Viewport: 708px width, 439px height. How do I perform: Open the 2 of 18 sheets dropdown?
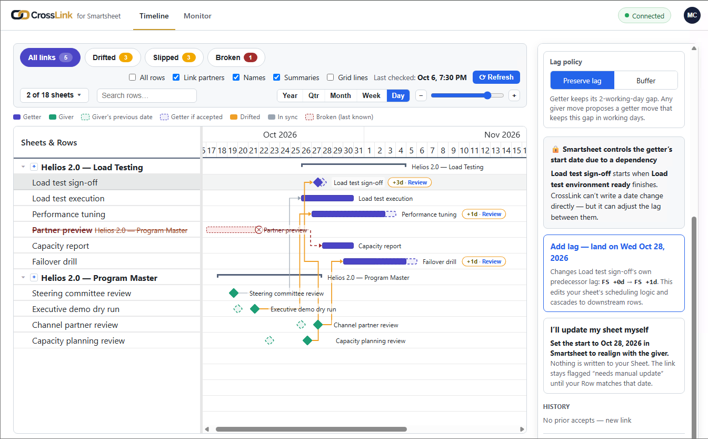pos(55,95)
